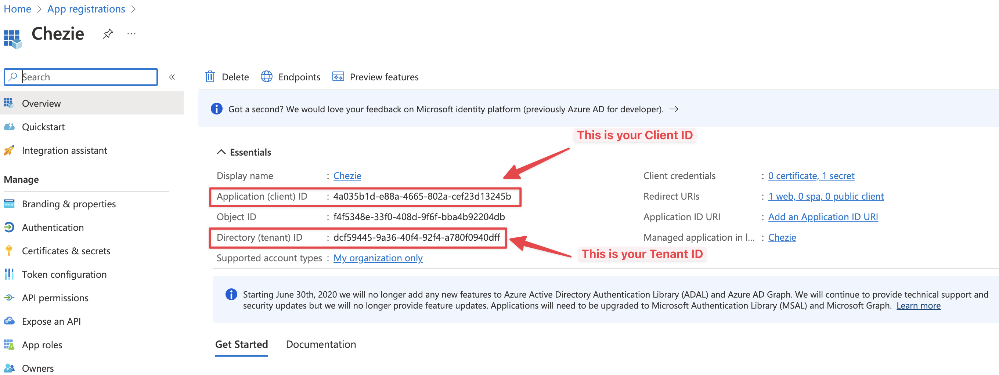
Task: Click Learn more in ADAL notice
Action: click(x=918, y=305)
